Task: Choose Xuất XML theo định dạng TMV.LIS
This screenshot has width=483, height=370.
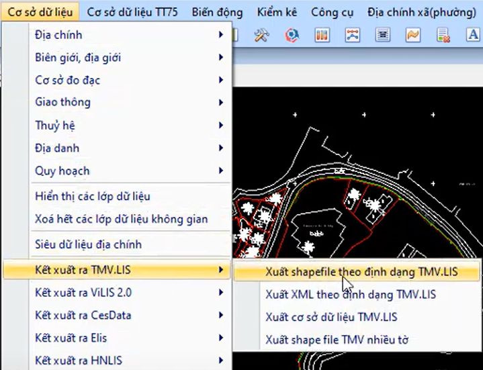Action: pyautogui.click(x=357, y=295)
